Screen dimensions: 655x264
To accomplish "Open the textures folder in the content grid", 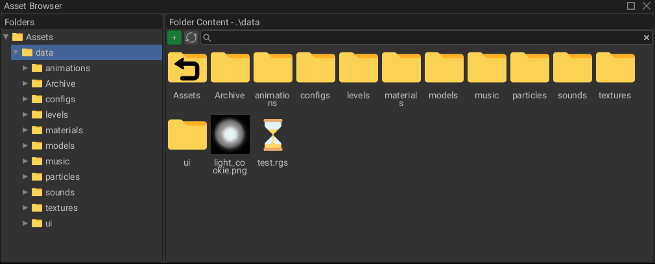I will tap(615, 68).
